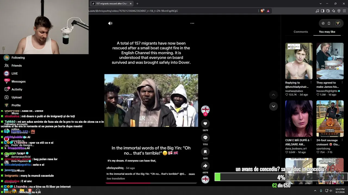The width and height of the screenshot is (348, 195).
Task: Open the 24-foot sausage croissant thumbnail
Action: [330, 119]
